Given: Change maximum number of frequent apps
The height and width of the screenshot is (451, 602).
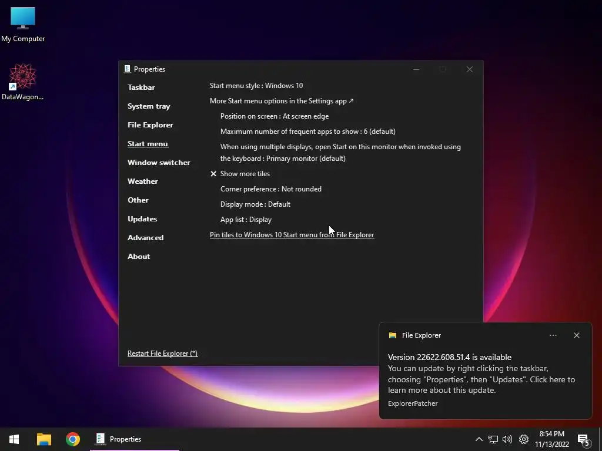Looking at the screenshot, I should tap(307, 132).
